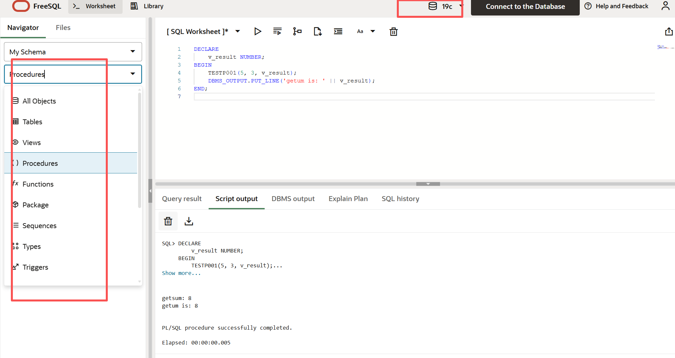Click the Run Script toolbar icon

277,31
